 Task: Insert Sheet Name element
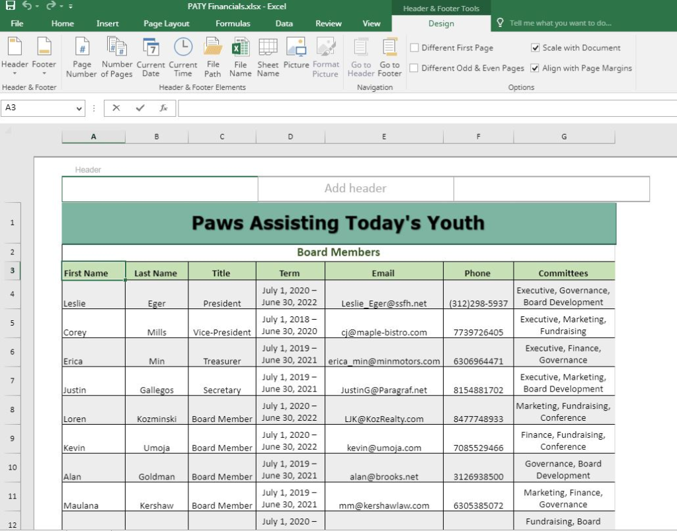(x=268, y=57)
